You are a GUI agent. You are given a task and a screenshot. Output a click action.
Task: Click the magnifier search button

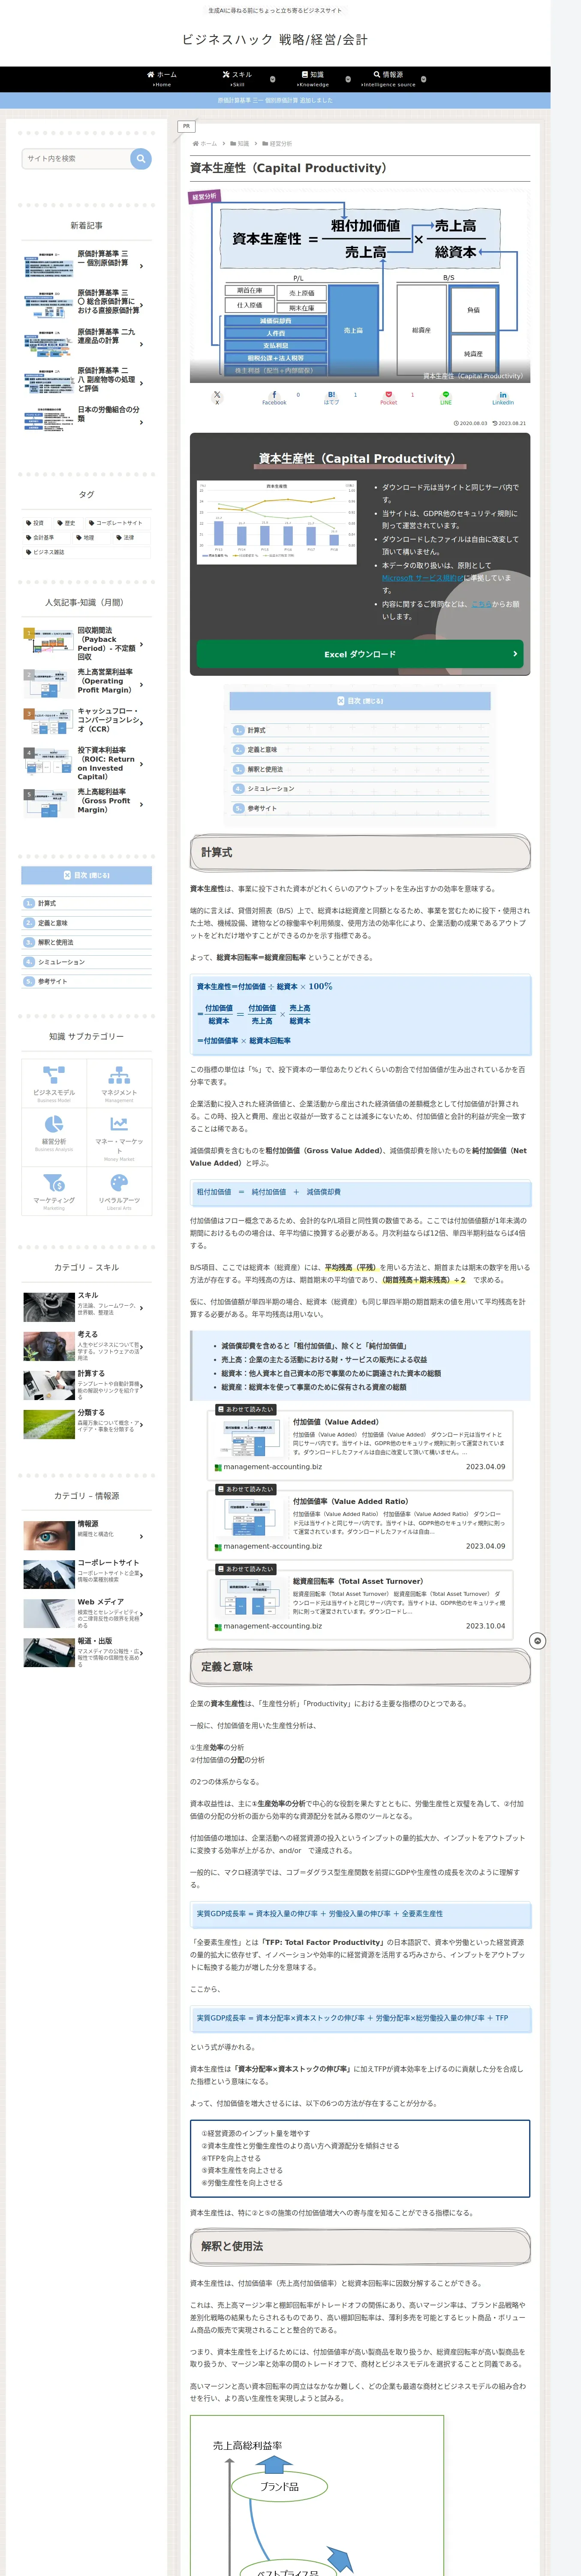[141, 158]
